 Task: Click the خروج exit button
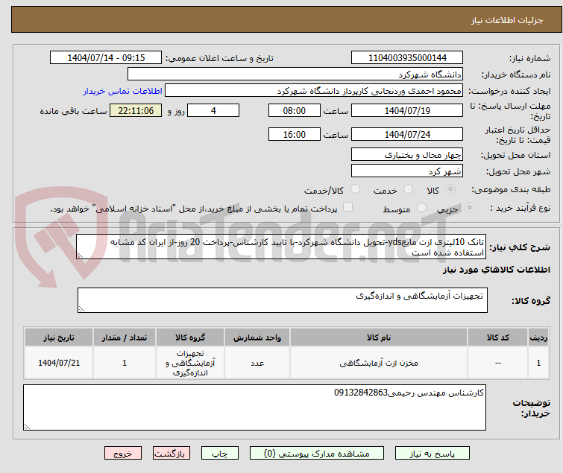point(123,454)
